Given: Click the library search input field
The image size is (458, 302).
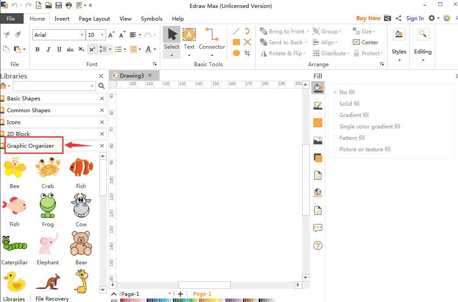Looking at the screenshot, I should click(51, 86).
